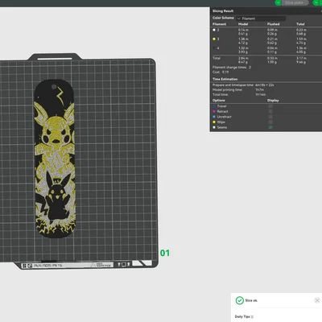Click the Prepare and timelapse time row

(243, 85)
